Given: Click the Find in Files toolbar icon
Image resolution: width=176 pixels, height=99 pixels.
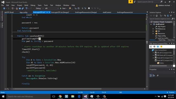Looking at the screenshot, I should (x=70, y=9).
